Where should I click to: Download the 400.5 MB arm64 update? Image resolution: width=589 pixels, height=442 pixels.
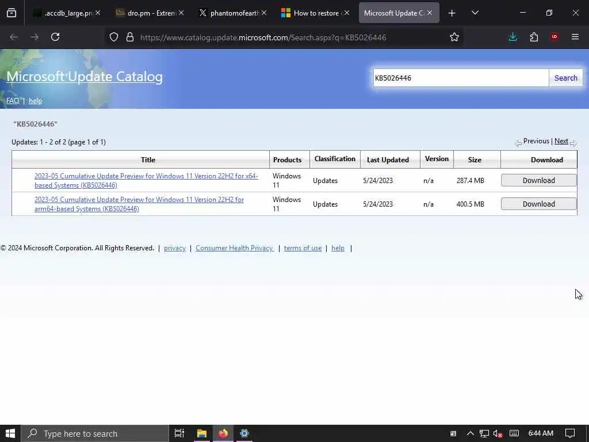click(538, 204)
